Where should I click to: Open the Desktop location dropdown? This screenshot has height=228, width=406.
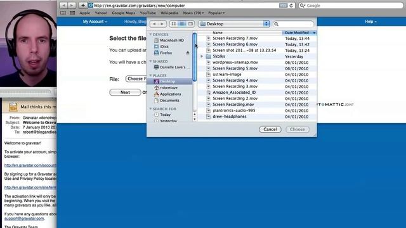click(234, 24)
